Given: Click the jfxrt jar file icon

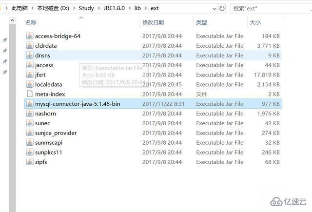Looking at the screenshot, I should (29, 75).
